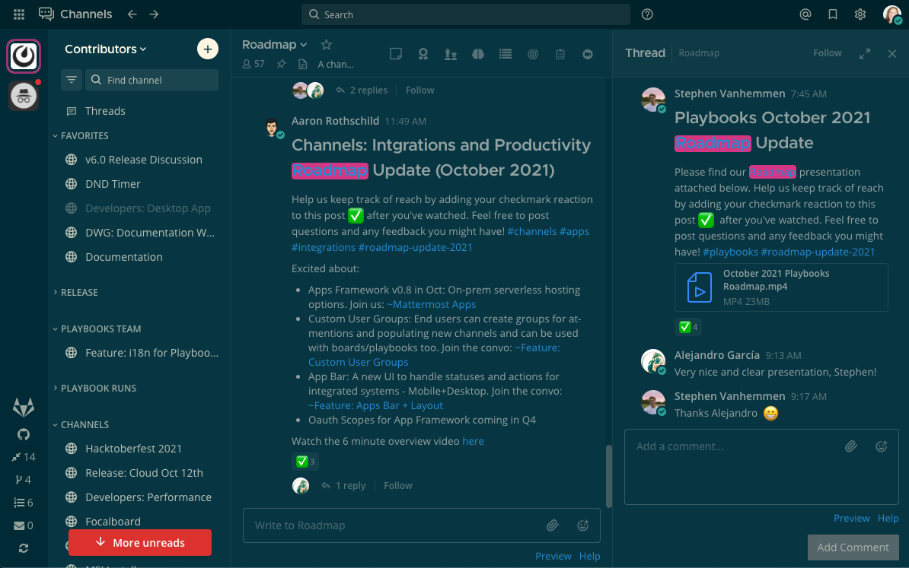Toggle the checkmark reaction on Aaron's post
The width and height of the screenshot is (909, 568).
[x=305, y=461]
